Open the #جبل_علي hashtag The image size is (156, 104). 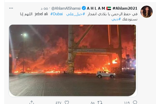[76, 14]
